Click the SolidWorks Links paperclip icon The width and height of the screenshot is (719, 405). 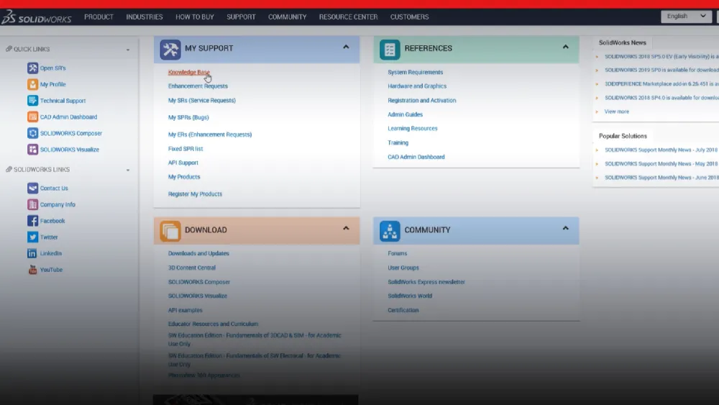click(x=9, y=169)
